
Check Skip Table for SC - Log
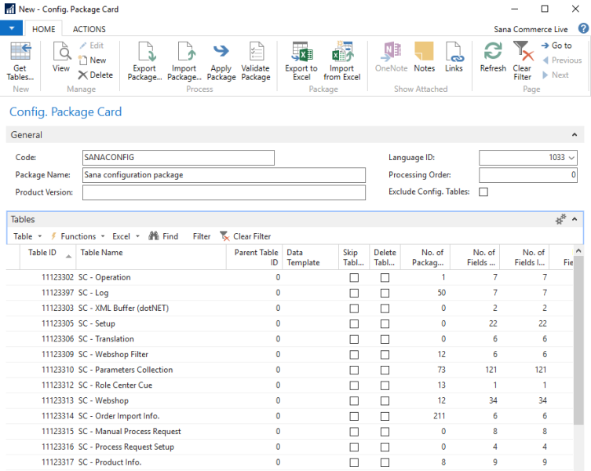point(354,293)
